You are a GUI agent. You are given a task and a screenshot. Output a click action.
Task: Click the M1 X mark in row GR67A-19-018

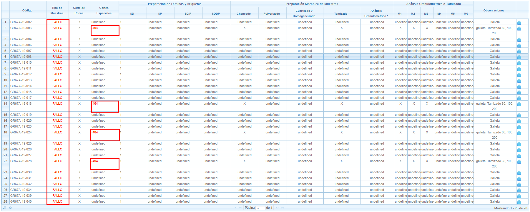tap(401, 104)
